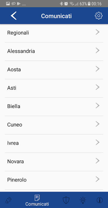Expand the Regionali chevron
Viewport: 108px width, 208px height.
97,32
